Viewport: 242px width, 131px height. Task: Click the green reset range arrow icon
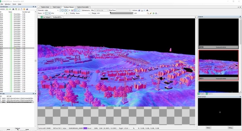click(x=153, y=13)
